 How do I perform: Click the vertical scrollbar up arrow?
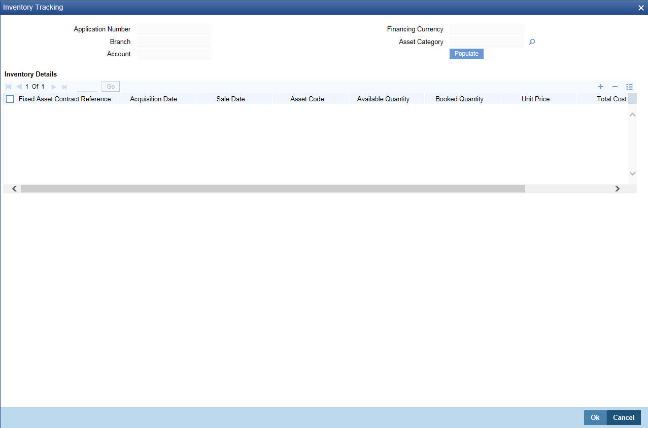point(632,115)
